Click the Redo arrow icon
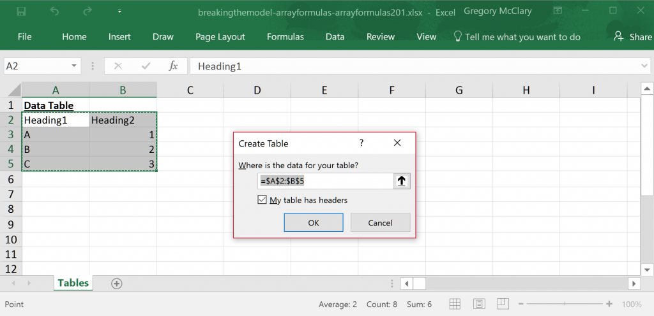Screen dimensions: 654x316 point(87,11)
